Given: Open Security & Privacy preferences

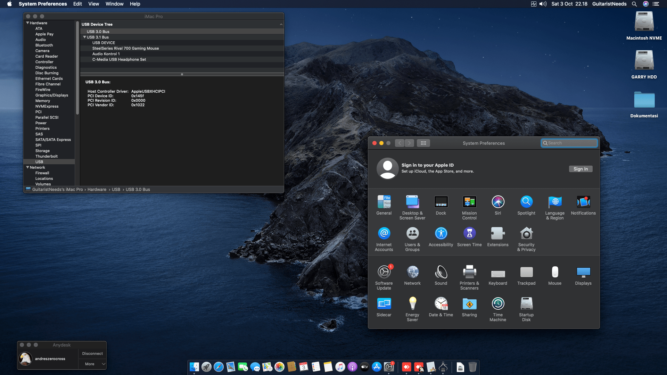Looking at the screenshot, I should pyautogui.click(x=526, y=239).
